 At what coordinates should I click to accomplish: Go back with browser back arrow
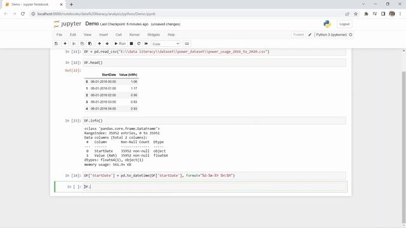coord(6,14)
